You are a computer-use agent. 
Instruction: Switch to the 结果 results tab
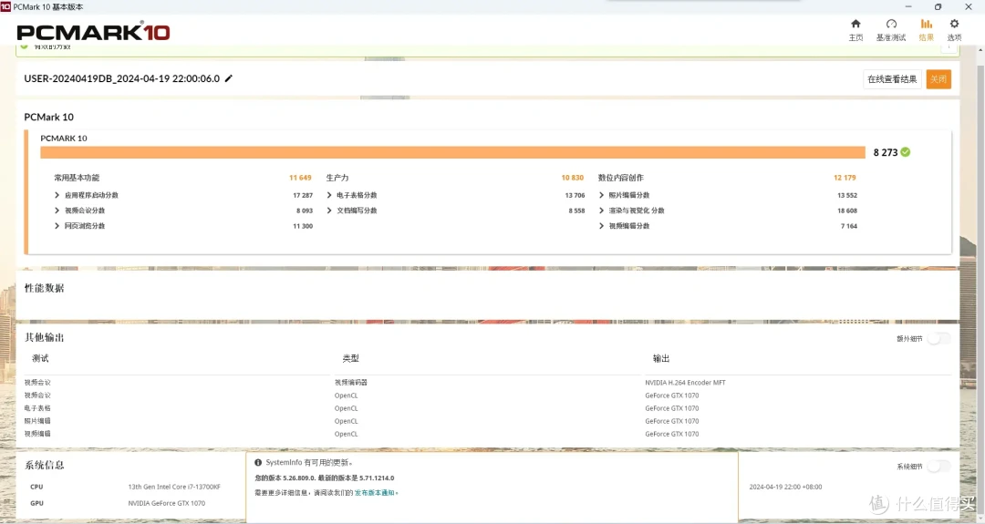926,29
